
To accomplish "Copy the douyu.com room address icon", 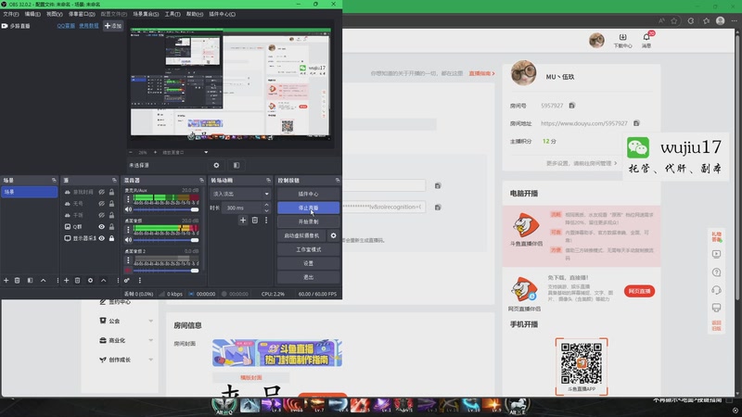I will (636, 123).
